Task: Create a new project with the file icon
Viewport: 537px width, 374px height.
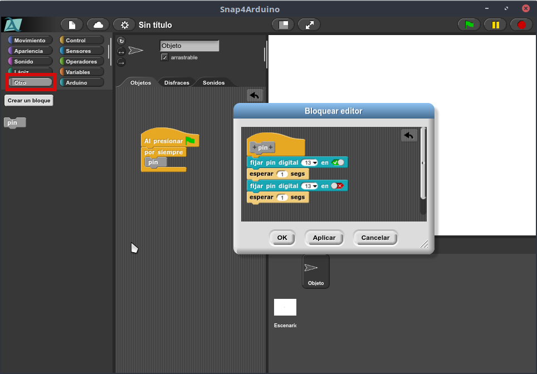Action: pyautogui.click(x=71, y=24)
